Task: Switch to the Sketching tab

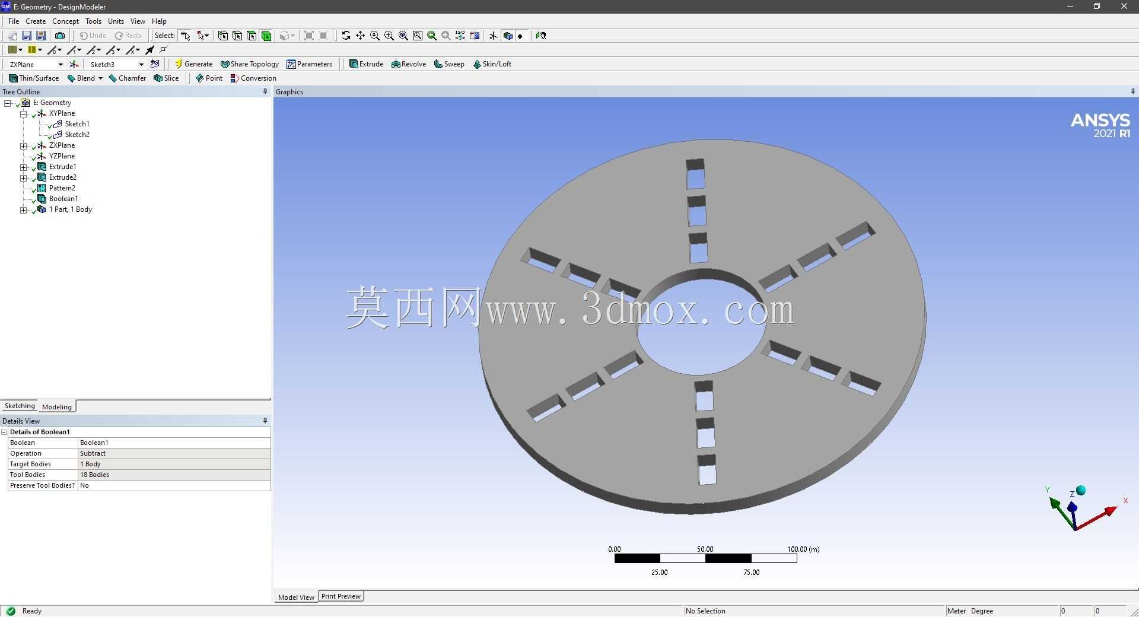Action: (x=20, y=406)
